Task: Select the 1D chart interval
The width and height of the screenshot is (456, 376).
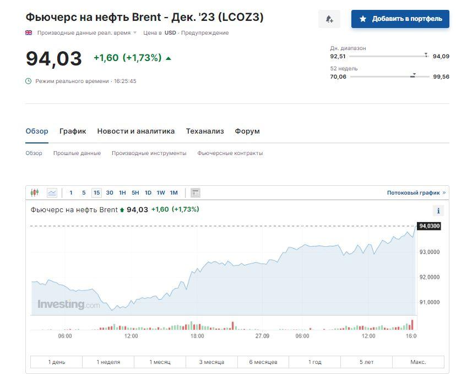Action: (148, 192)
